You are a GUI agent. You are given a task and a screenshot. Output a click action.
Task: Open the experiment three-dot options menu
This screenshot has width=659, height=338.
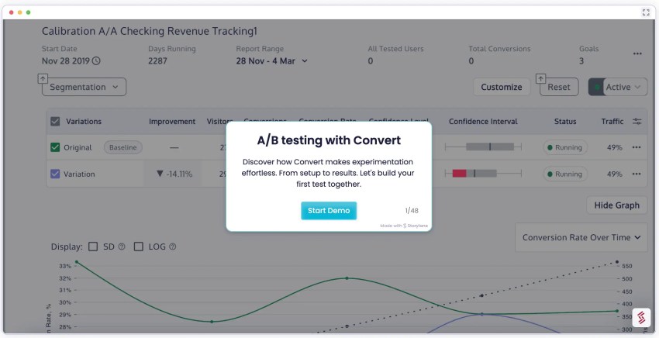637,53
